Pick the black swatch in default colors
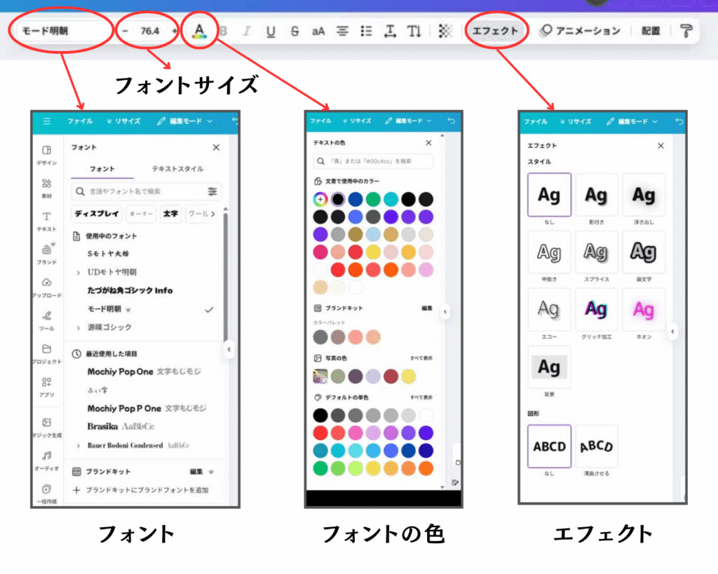The image size is (718, 574). point(320,415)
